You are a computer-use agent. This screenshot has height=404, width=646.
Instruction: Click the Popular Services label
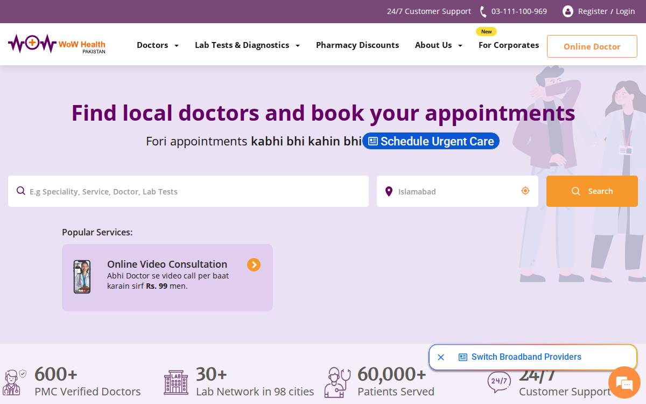click(x=97, y=232)
